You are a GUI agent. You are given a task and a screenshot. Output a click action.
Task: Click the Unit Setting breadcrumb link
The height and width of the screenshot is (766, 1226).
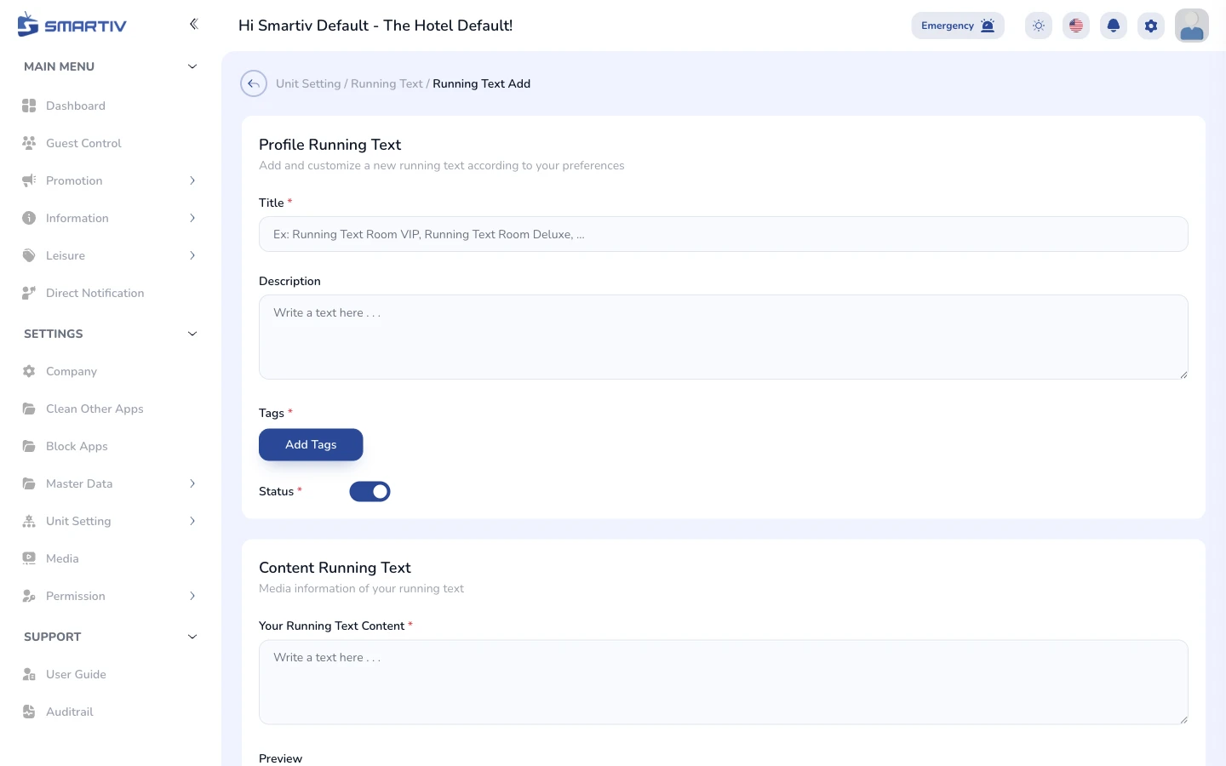[x=308, y=83]
